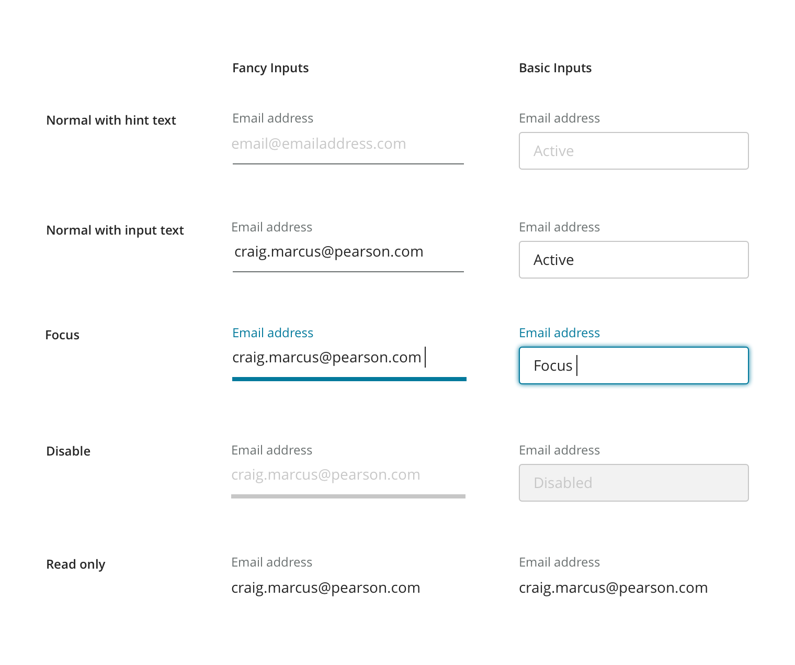Image resolution: width=795 pixels, height=665 pixels.
Task: Click the disabled fancy input with greyed email
Action: 348,475
